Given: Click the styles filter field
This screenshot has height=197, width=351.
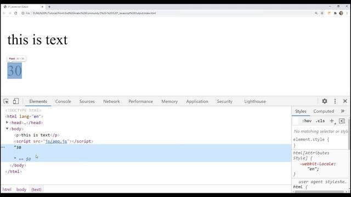Looking at the screenshot, I should [296, 121].
